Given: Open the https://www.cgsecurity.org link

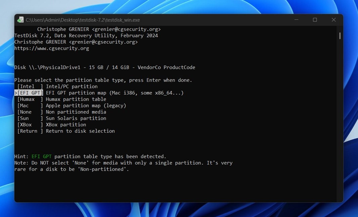Looking at the screenshot, I should (52, 48).
